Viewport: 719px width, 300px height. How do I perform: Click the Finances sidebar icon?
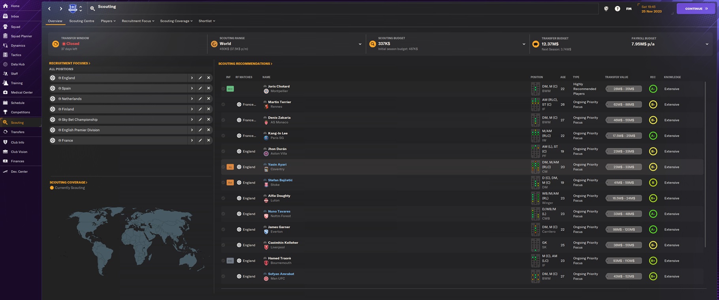tap(6, 161)
